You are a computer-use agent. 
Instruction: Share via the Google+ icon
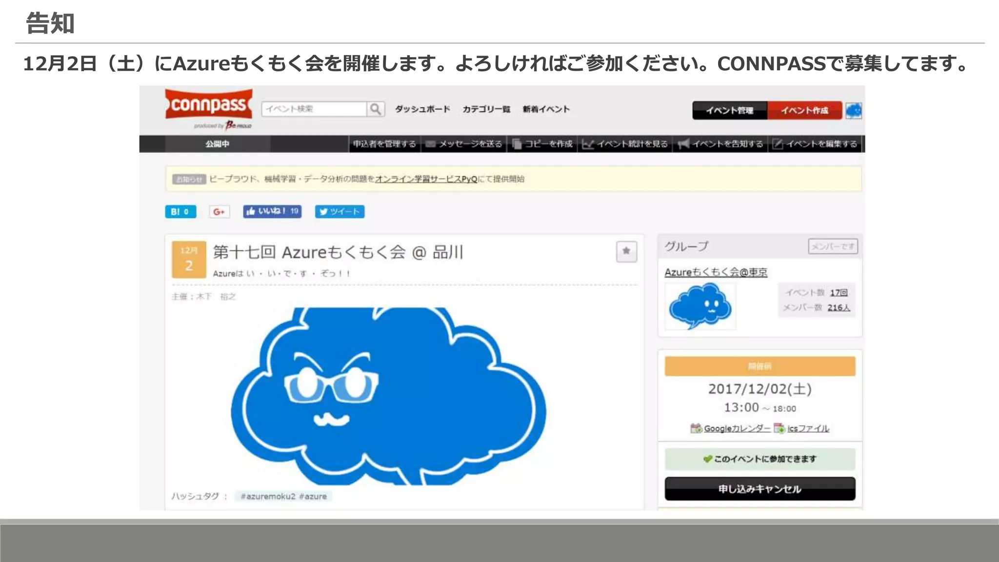(x=219, y=212)
